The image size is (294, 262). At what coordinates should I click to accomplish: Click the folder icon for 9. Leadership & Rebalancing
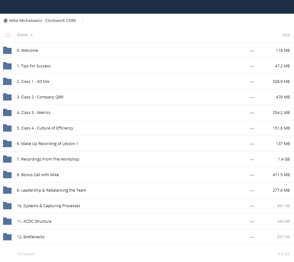pyautogui.click(x=7, y=190)
